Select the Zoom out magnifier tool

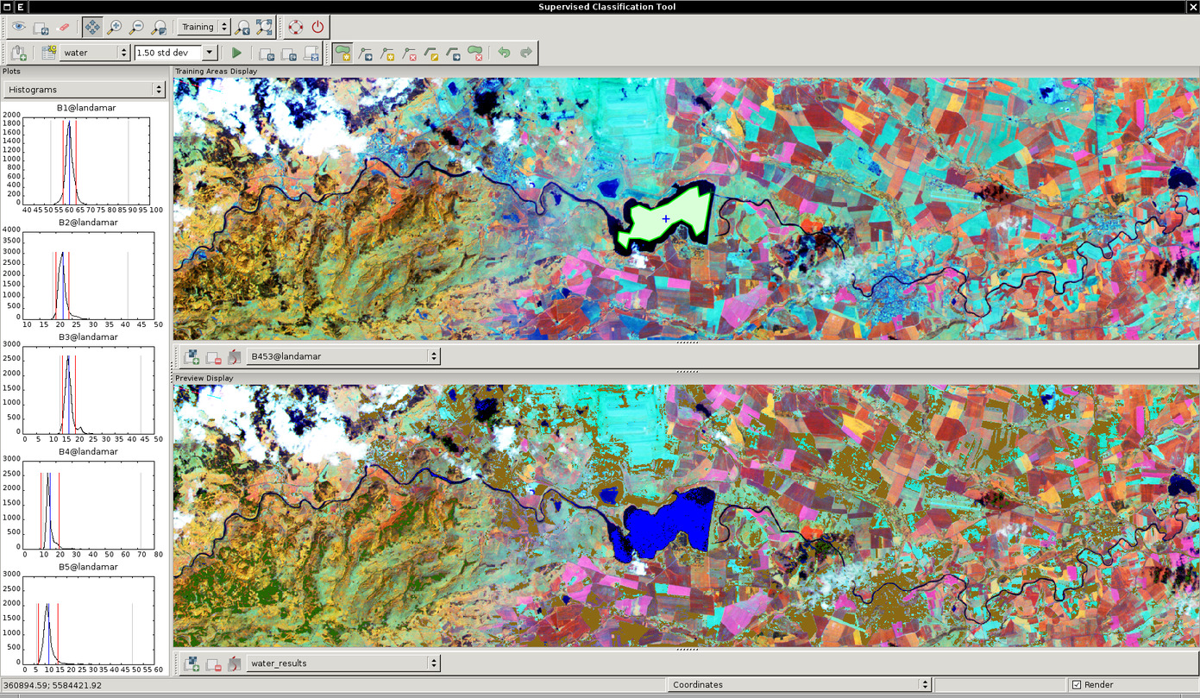tap(135, 27)
